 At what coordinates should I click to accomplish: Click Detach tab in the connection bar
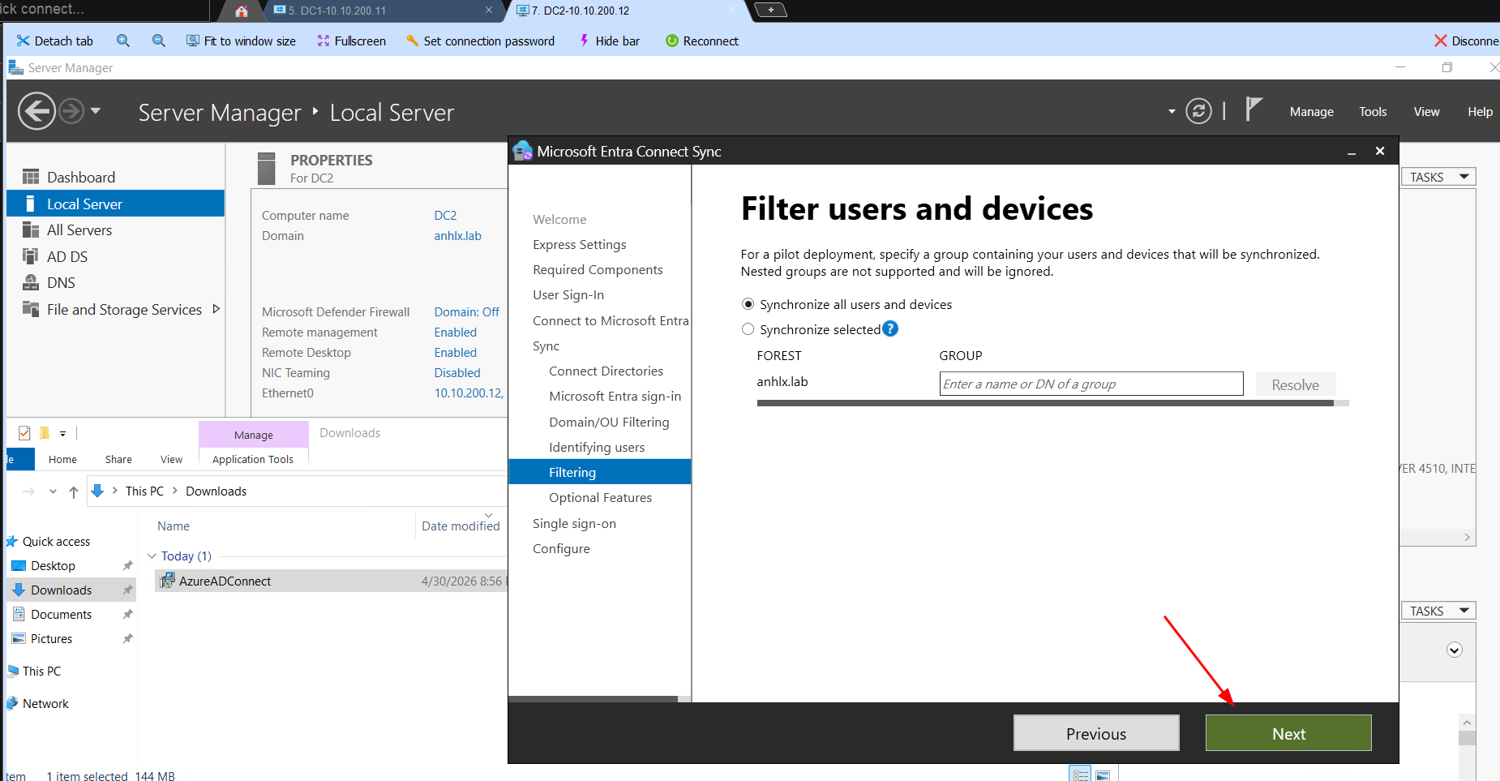[55, 41]
